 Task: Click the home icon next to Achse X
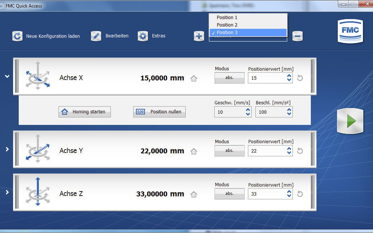click(194, 79)
